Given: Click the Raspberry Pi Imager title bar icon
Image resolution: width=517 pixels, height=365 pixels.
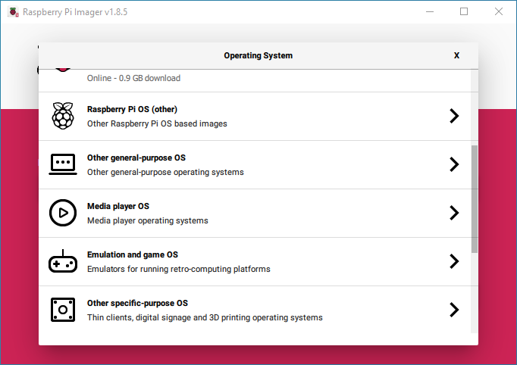Looking at the screenshot, I should coord(13,12).
